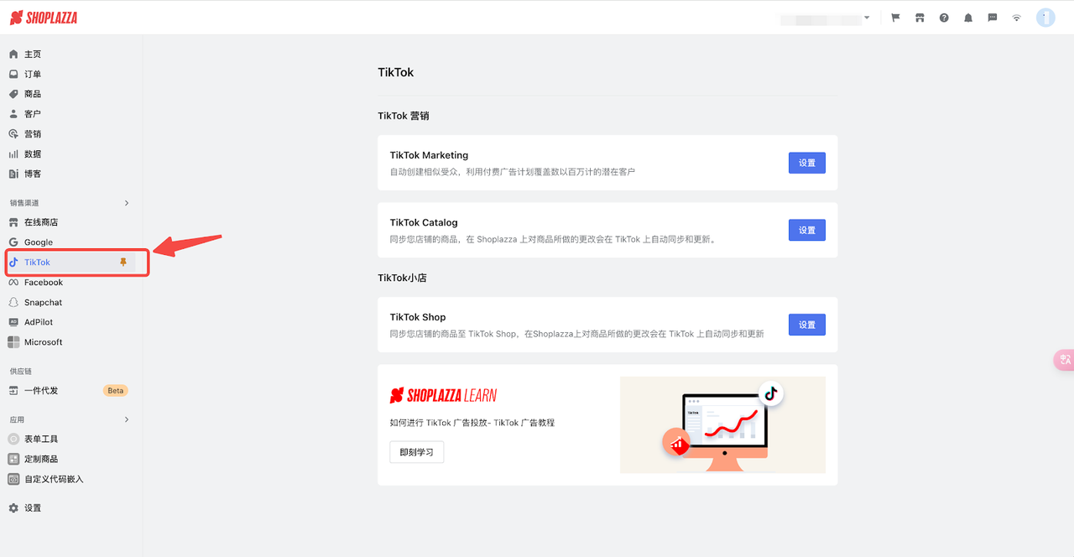
Task: Click the wifi signal icon
Action: point(1017,18)
